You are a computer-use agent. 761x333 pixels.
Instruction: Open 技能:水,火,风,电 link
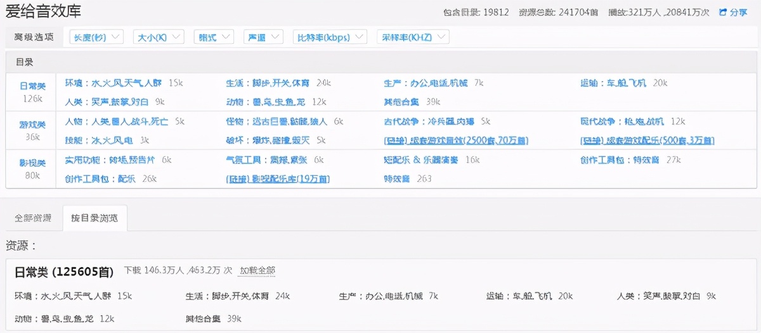tap(99, 140)
